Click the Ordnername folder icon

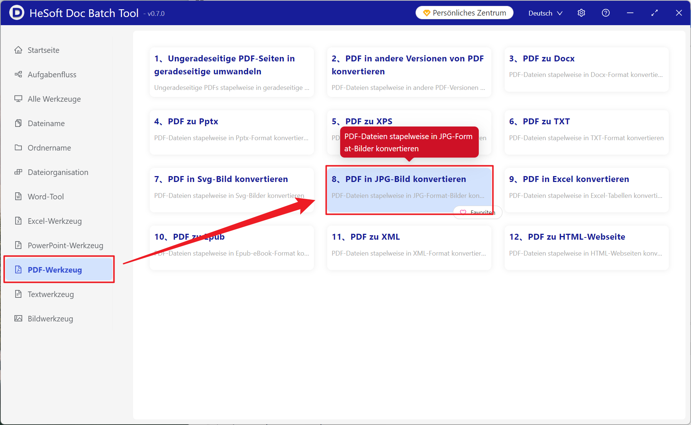18,148
